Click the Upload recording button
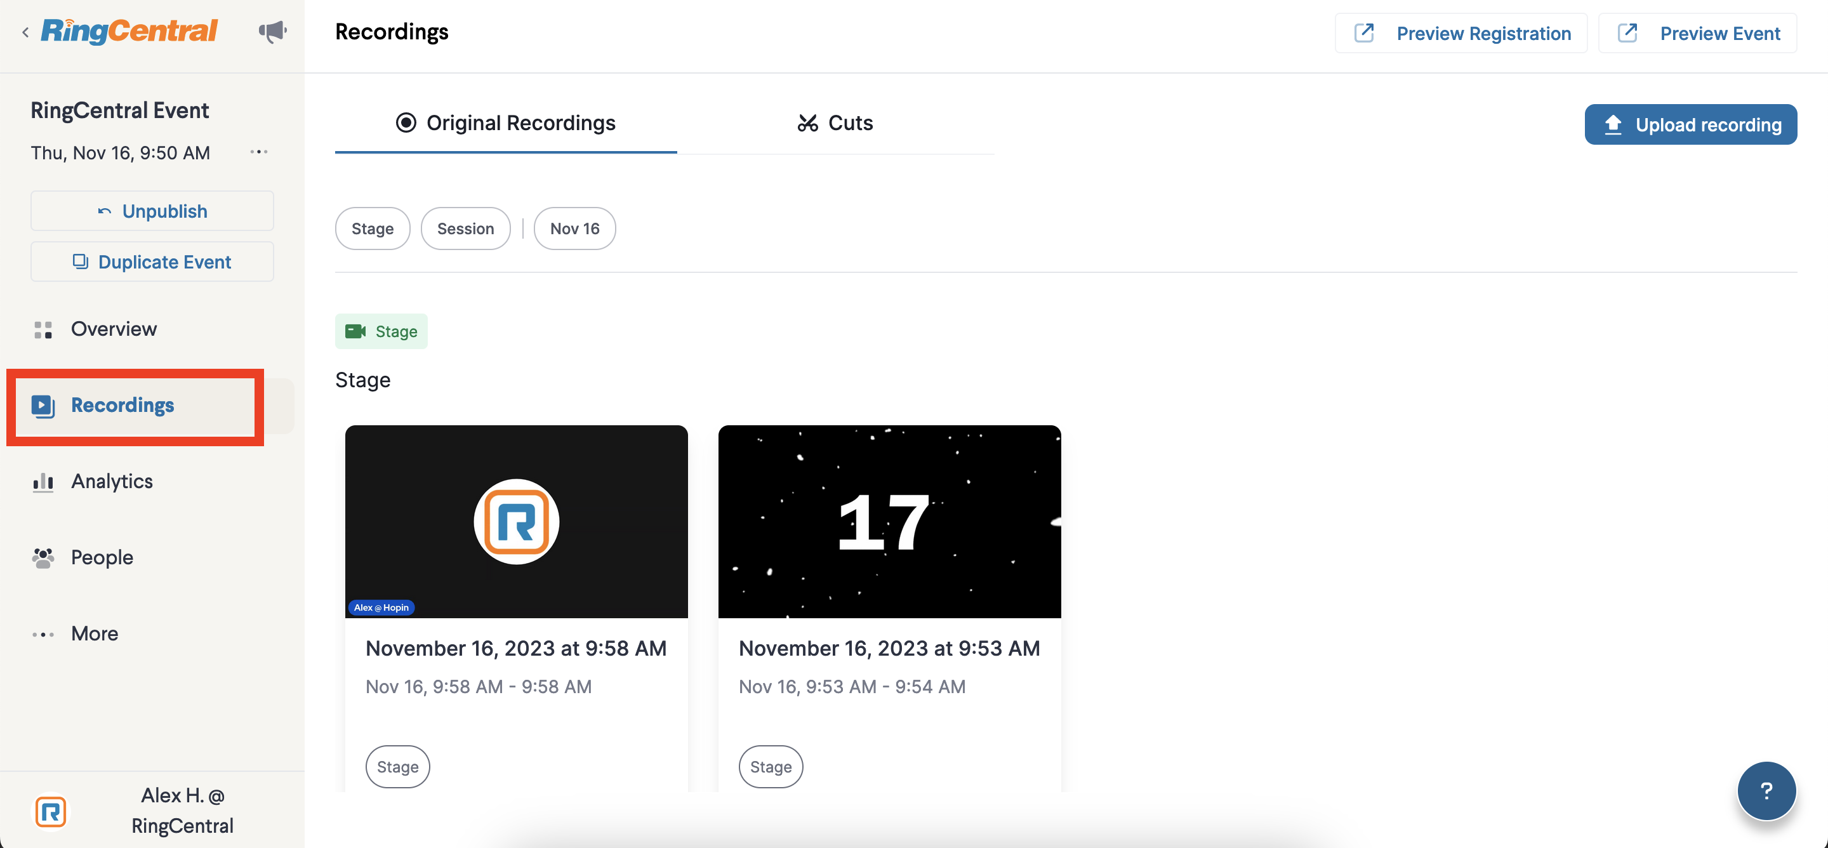 (1690, 125)
